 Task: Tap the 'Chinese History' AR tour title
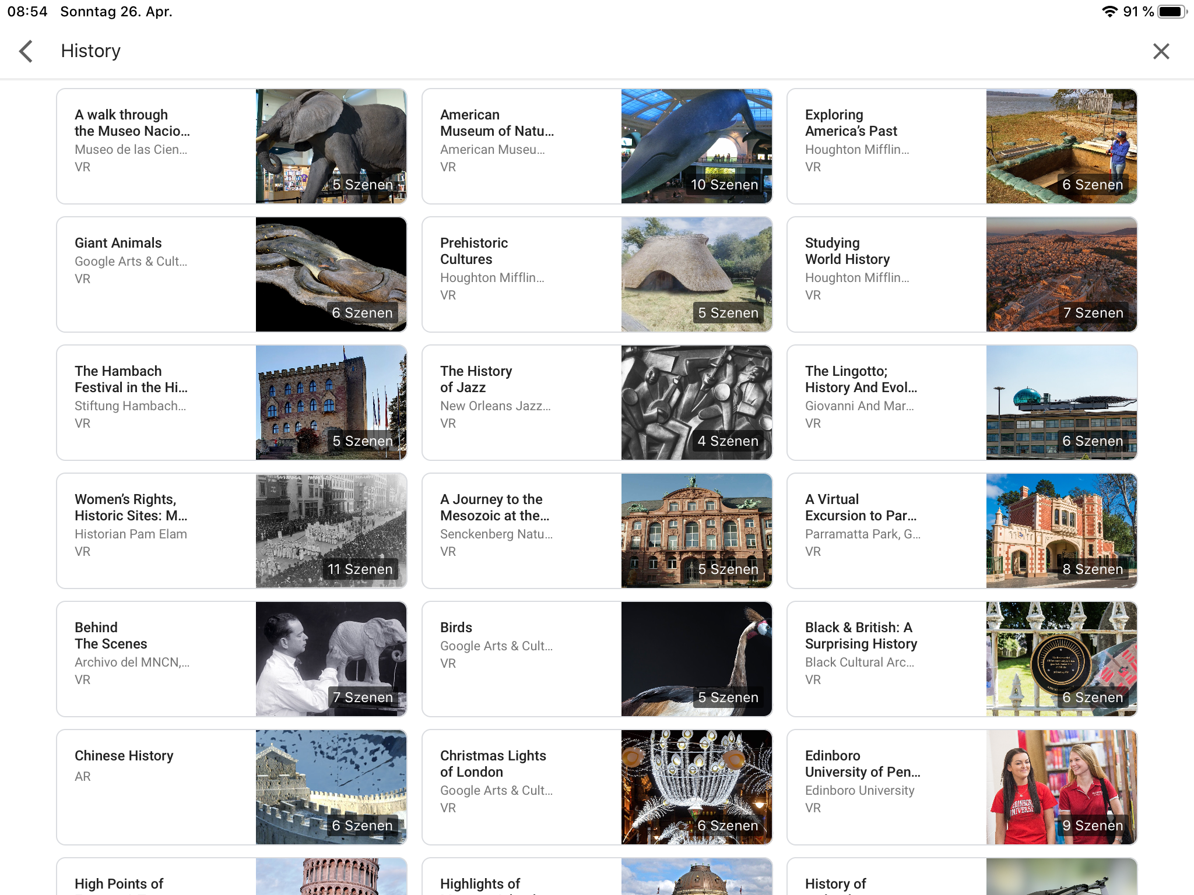124,756
